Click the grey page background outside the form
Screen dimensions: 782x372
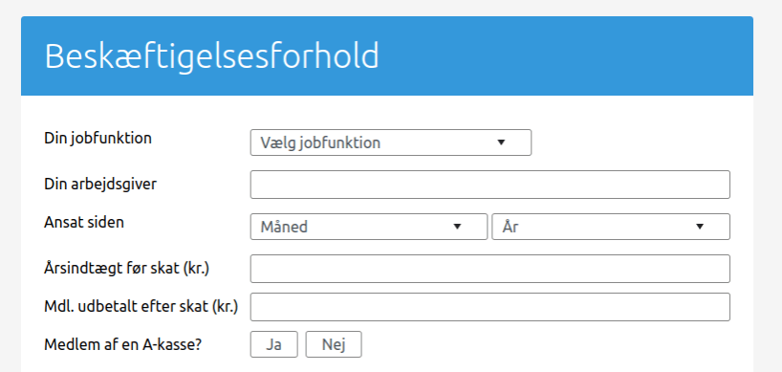click(768, 200)
